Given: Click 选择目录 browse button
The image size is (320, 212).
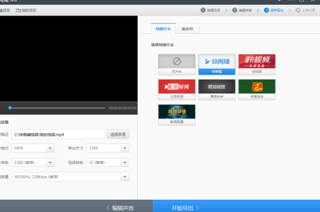Looking at the screenshot, I should [118, 134].
